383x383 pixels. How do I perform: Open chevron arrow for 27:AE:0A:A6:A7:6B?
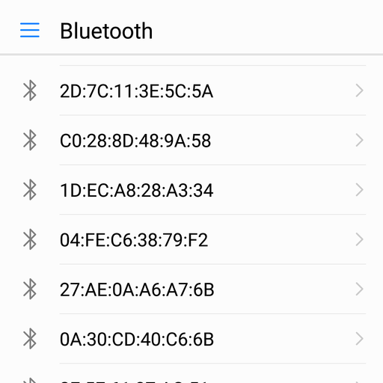tap(359, 289)
